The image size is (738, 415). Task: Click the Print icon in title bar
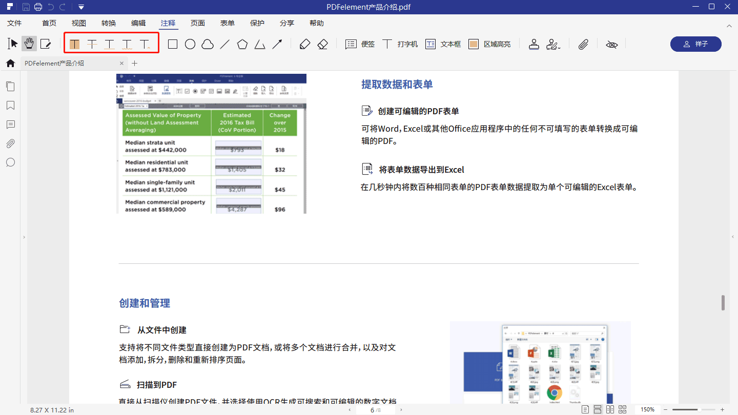pyautogui.click(x=38, y=7)
